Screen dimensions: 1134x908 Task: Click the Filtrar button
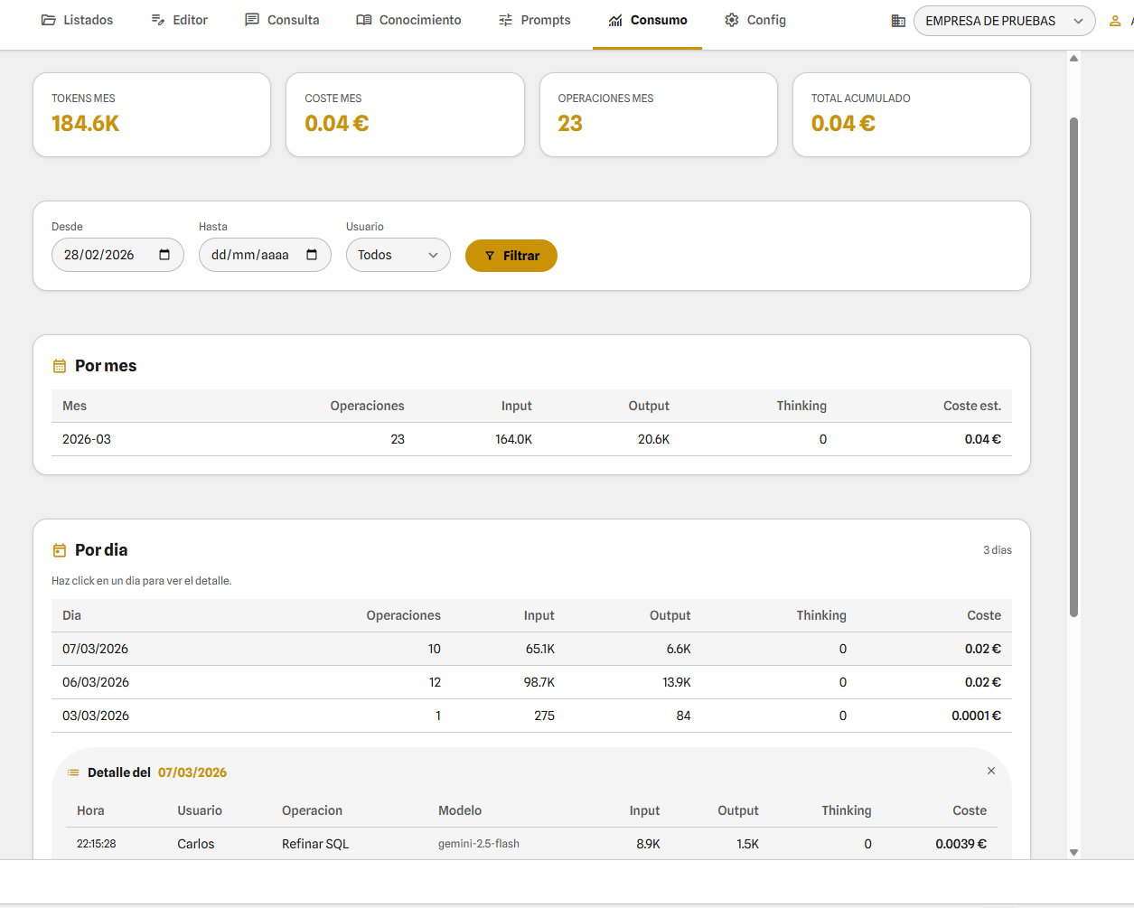coord(511,256)
